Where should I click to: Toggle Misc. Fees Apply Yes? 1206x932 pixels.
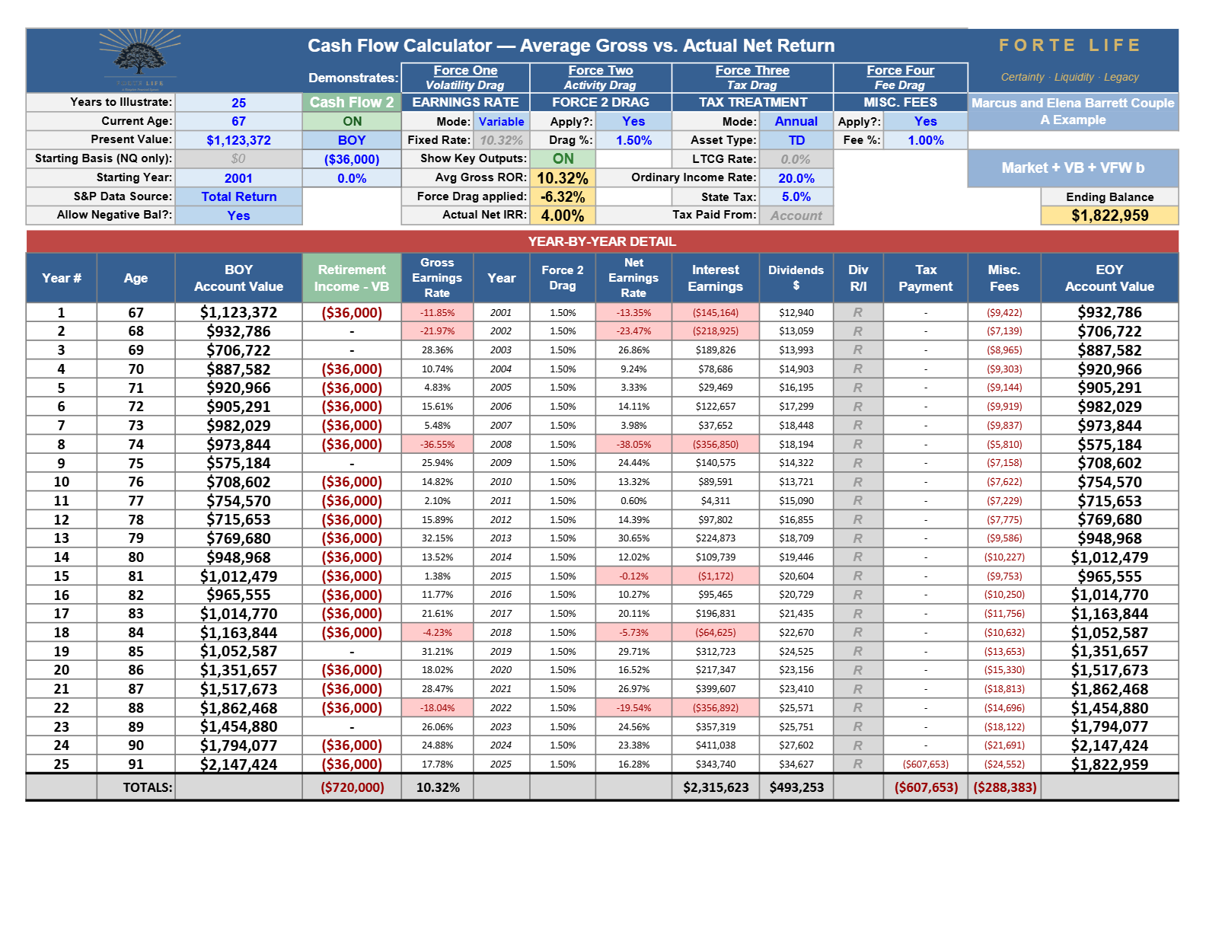pyautogui.click(x=925, y=121)
